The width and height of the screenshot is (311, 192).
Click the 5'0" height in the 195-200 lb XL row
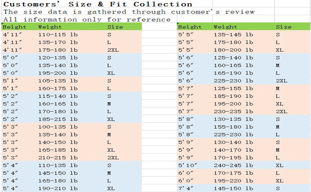(x=10, y=73)
